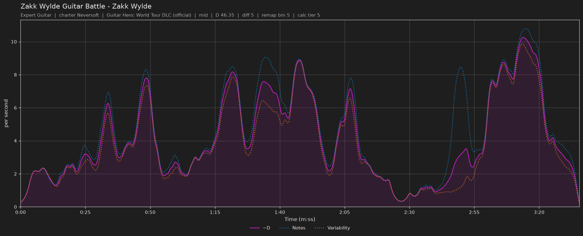The width and height of the screenshot is (583, 236).
Task: Click the 2:05 x-axis tick label
Action: [x=345, y=213]
